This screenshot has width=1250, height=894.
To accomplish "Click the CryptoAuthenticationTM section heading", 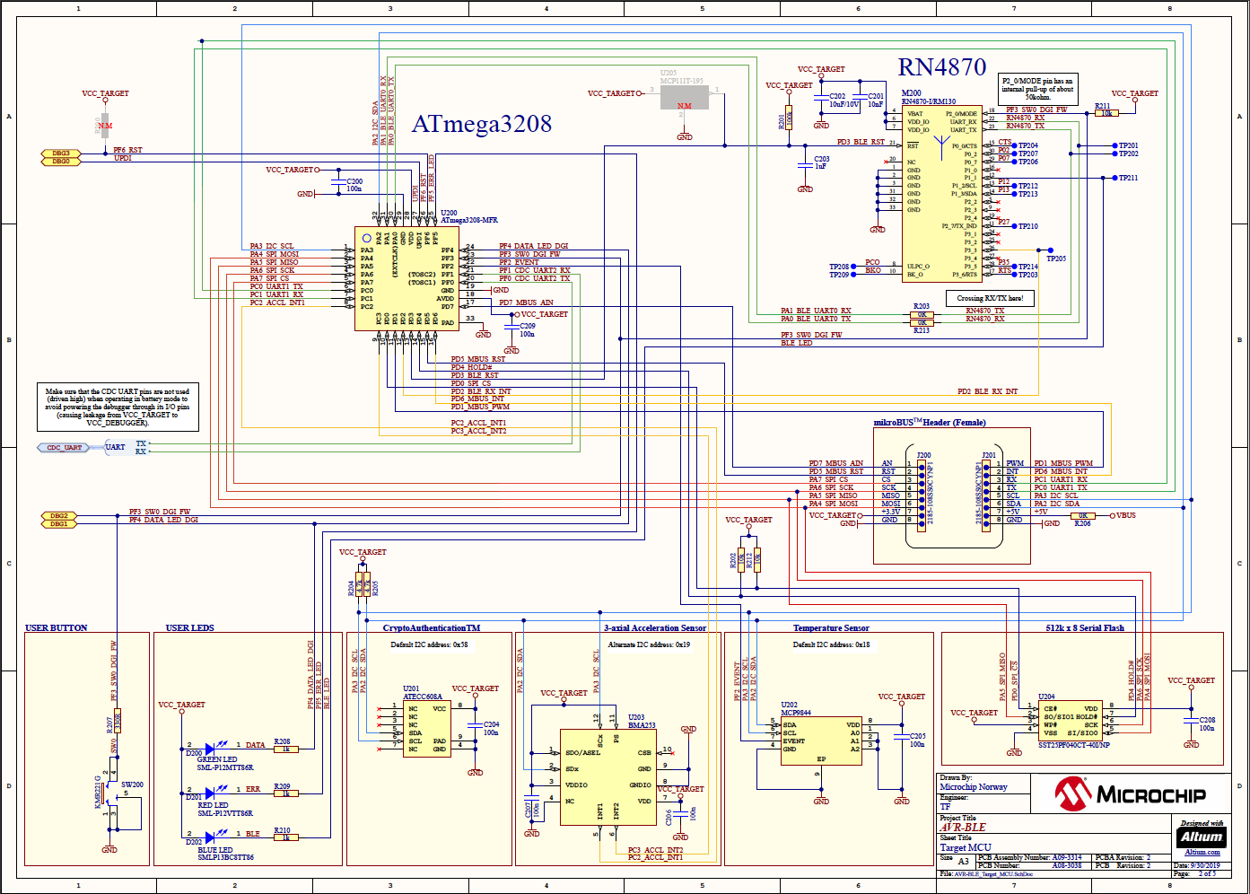I will coord(432,627).
